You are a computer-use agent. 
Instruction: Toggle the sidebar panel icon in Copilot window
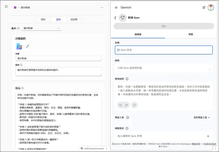click(x=7, y=6)
